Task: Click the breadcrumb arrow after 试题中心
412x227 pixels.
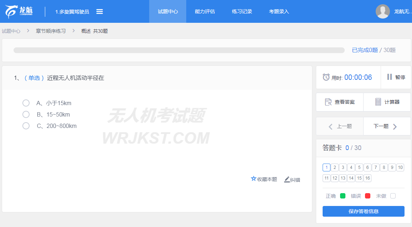Action: point(28,31)
